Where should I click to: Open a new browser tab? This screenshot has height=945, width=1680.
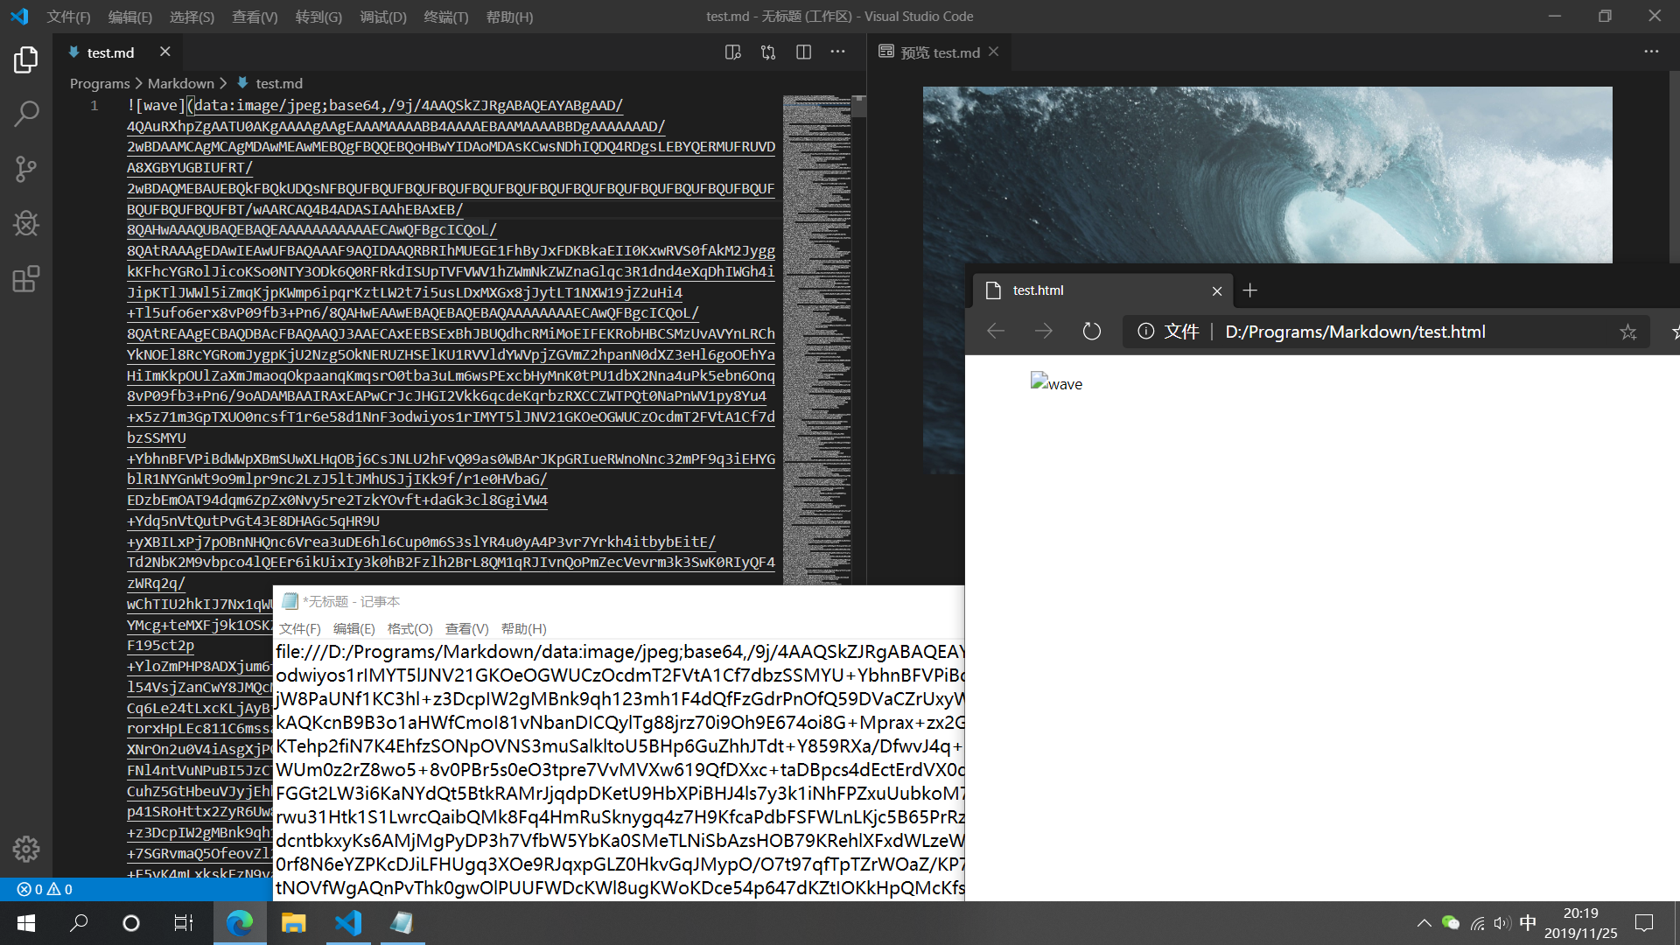[1250, 290]
